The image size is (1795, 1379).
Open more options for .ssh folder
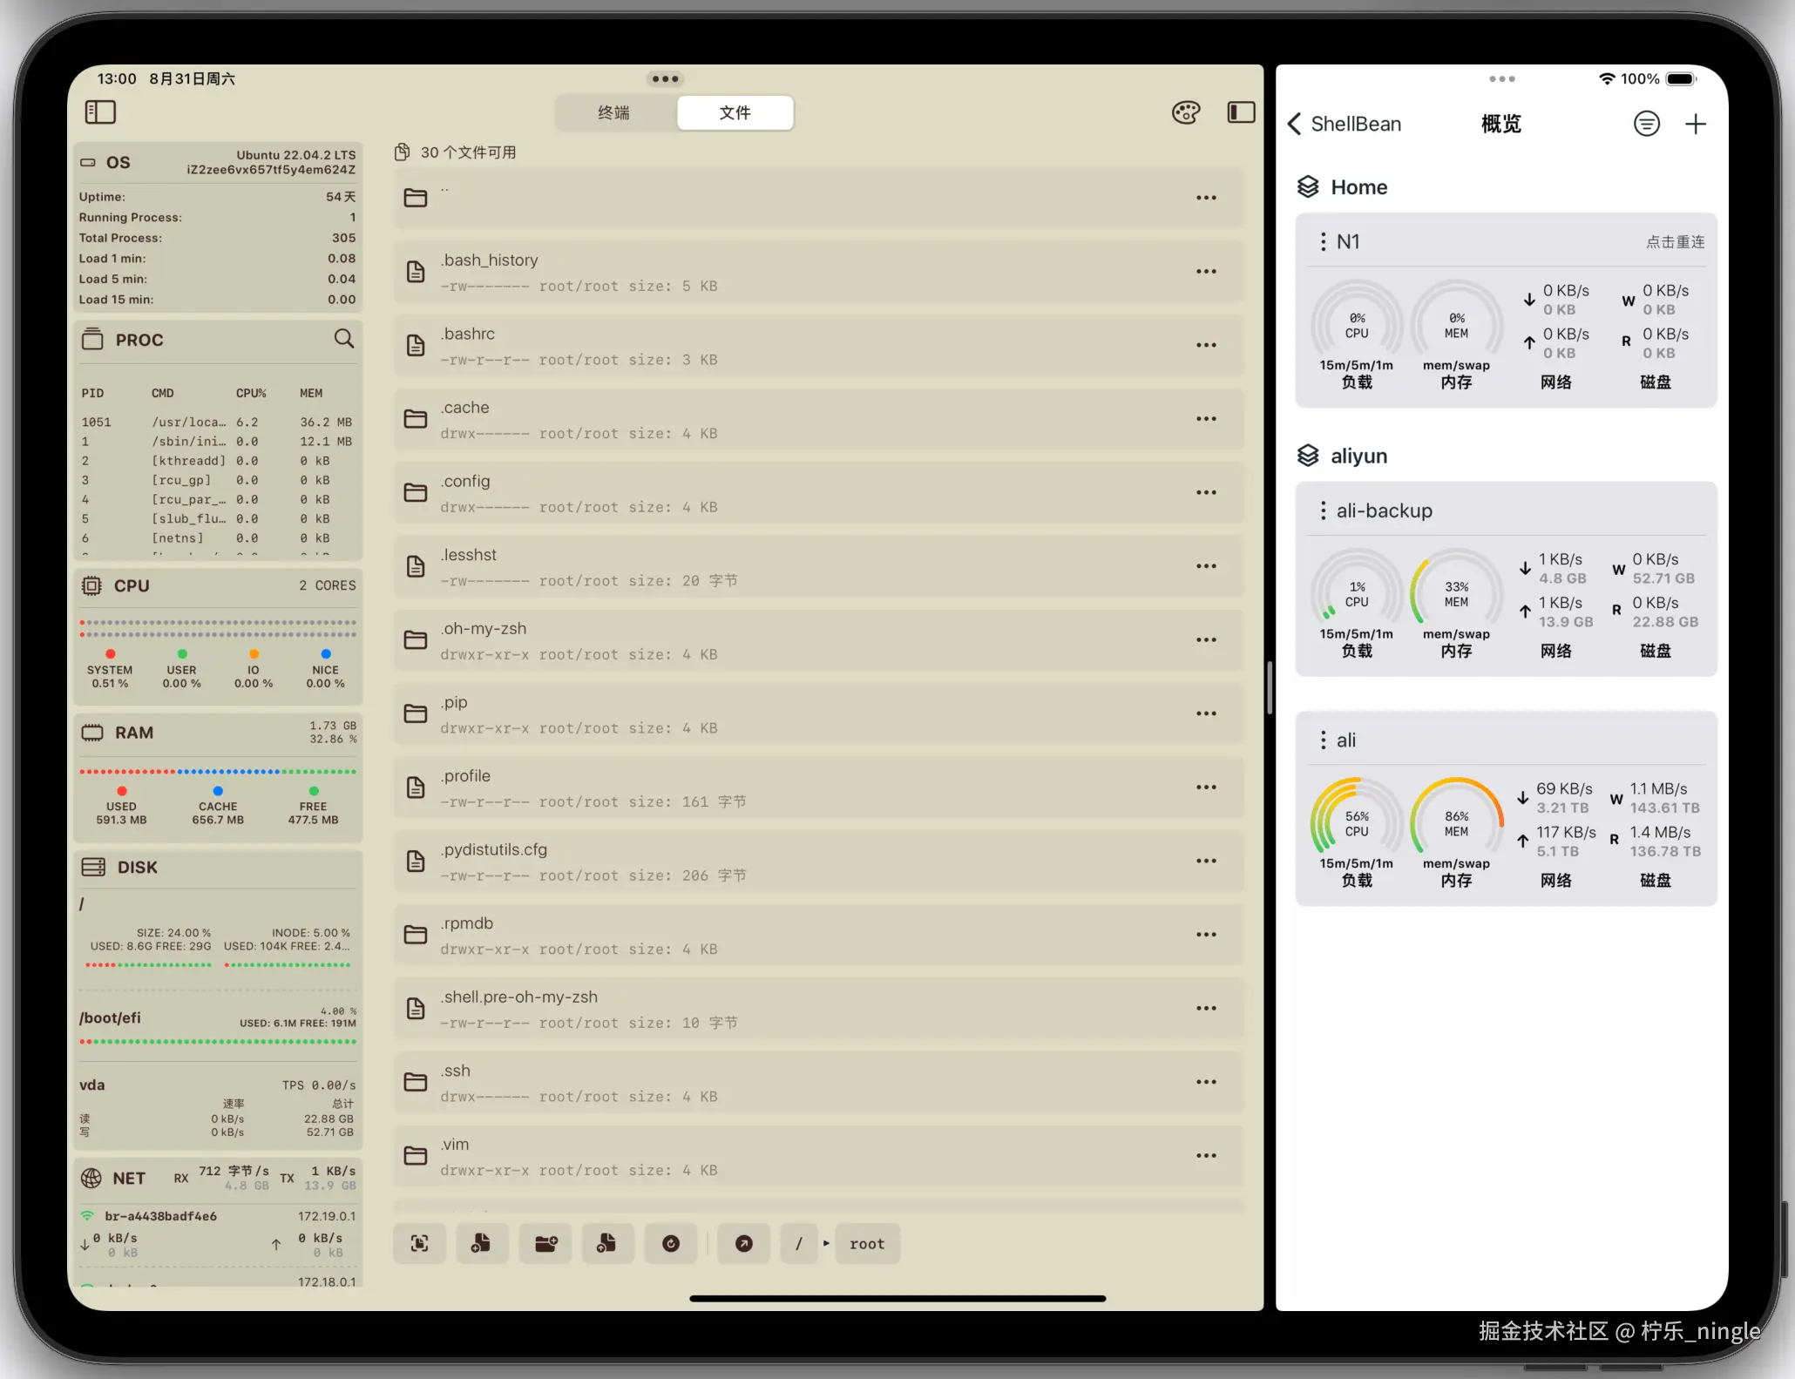(x=1206, y=1082)
